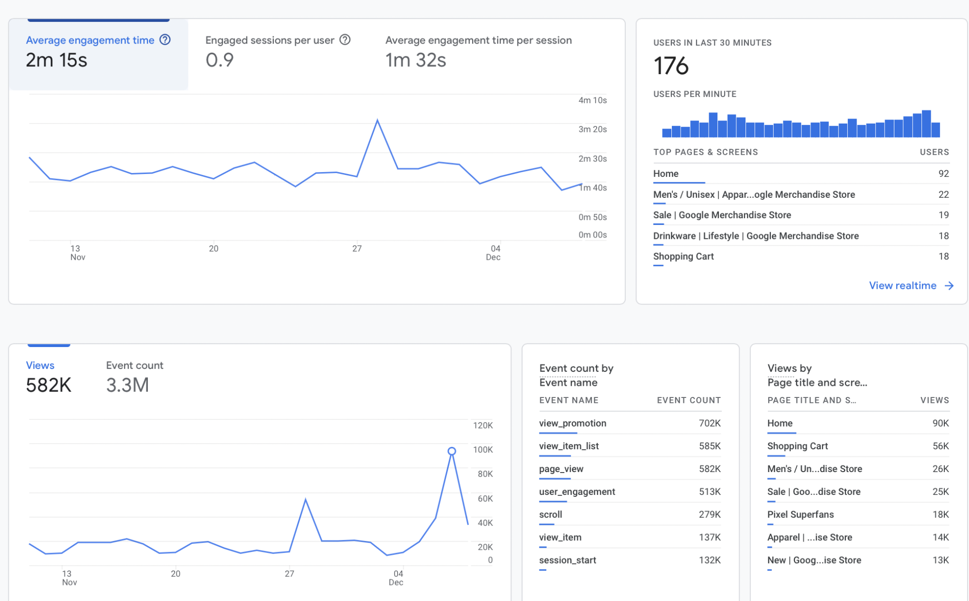Select the Average engagement time tab
Viewport: 969px width, 601px height.
click(98, 54)
